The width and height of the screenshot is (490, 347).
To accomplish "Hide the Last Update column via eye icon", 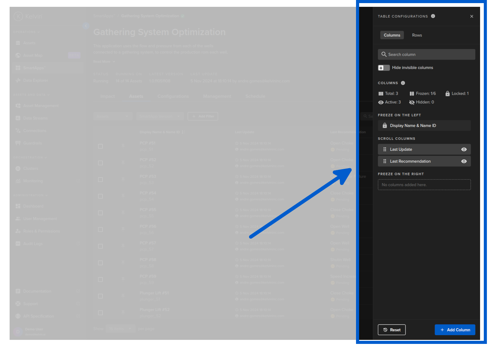I will tap(464, 149).
